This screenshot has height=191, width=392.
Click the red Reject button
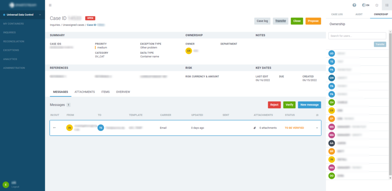point(274,105)
